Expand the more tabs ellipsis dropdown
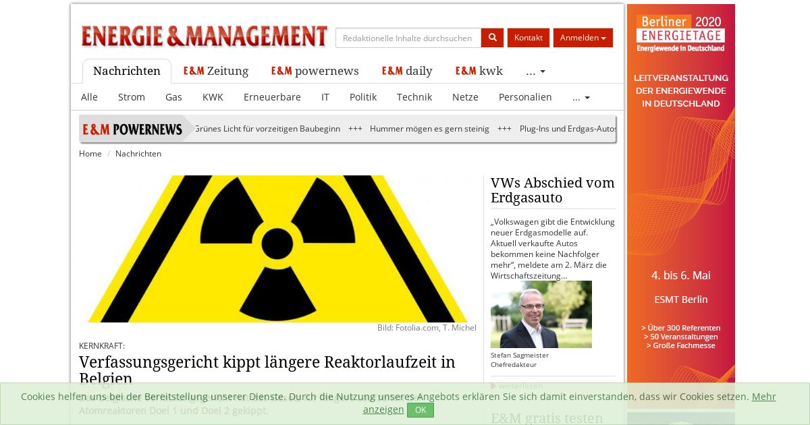The width and height of the screenshot is (810, 425). point(535,72)
